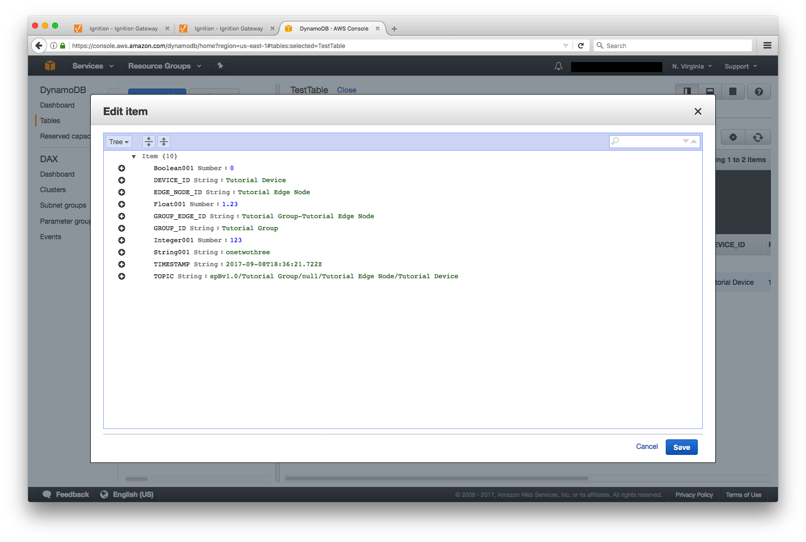Cancel editing the item
Viewport: 806px width, 542px height.
[647, 446]
